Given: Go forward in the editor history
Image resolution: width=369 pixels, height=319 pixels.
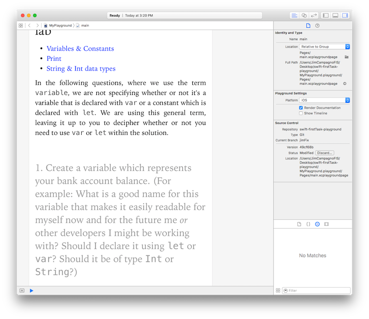Looking at the screenshot, I should 37,25.
